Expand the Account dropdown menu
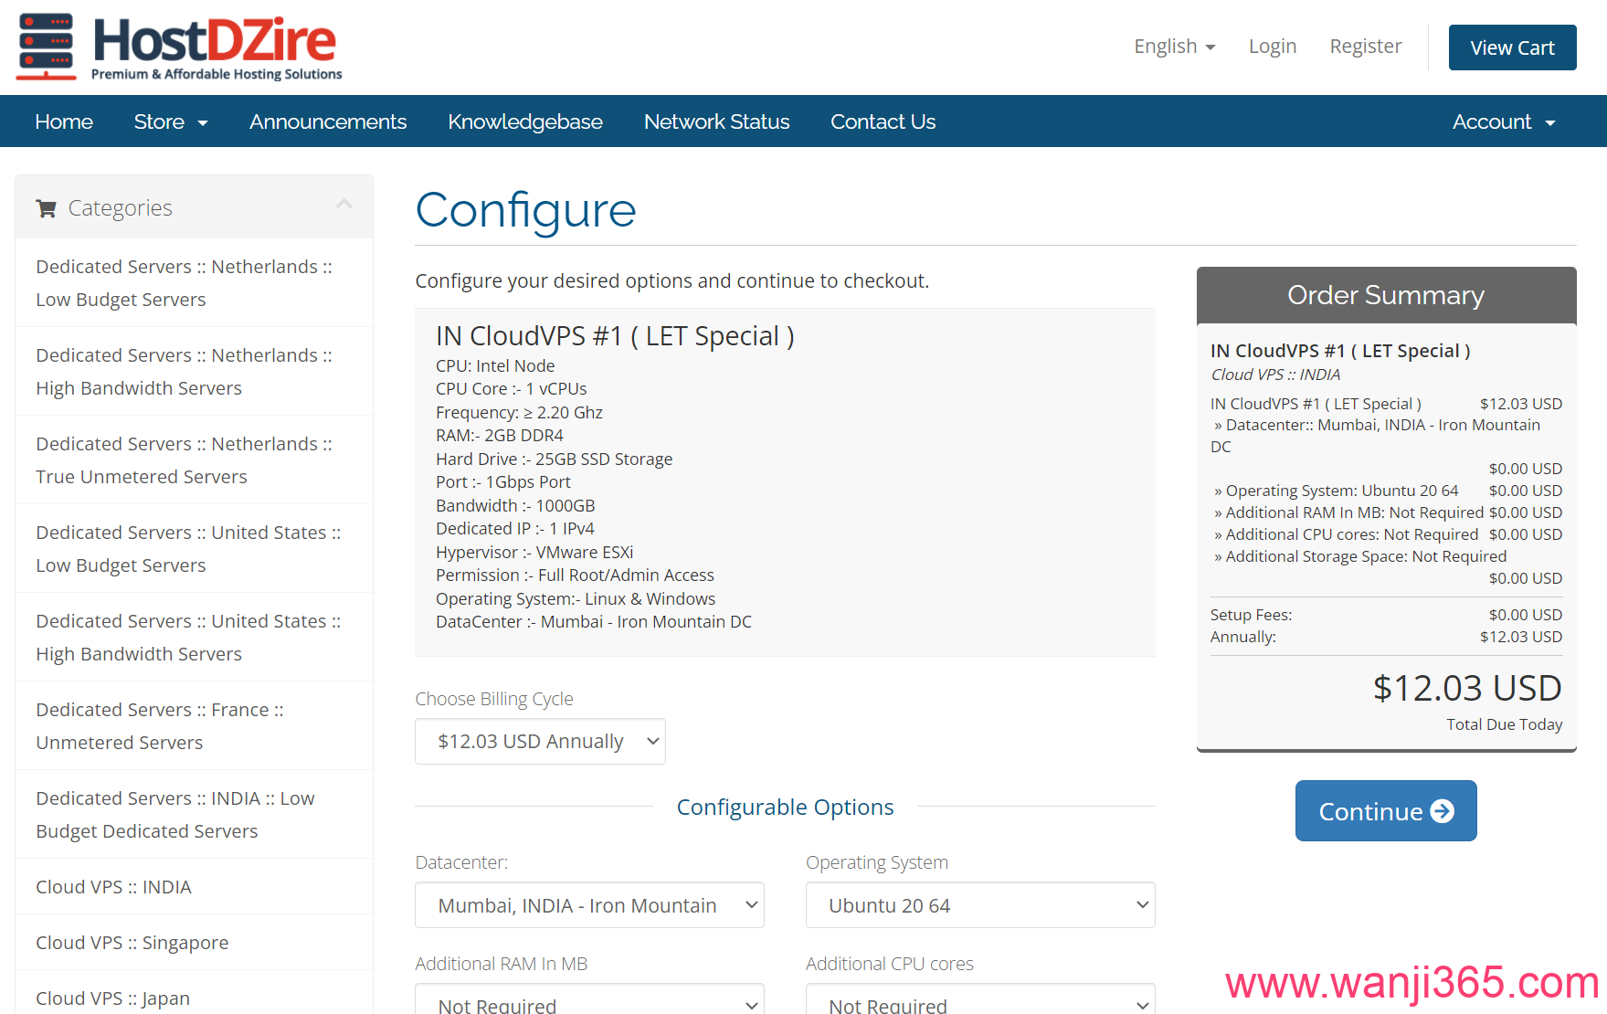The image size is (1607, 1014). click(1504, 121)
